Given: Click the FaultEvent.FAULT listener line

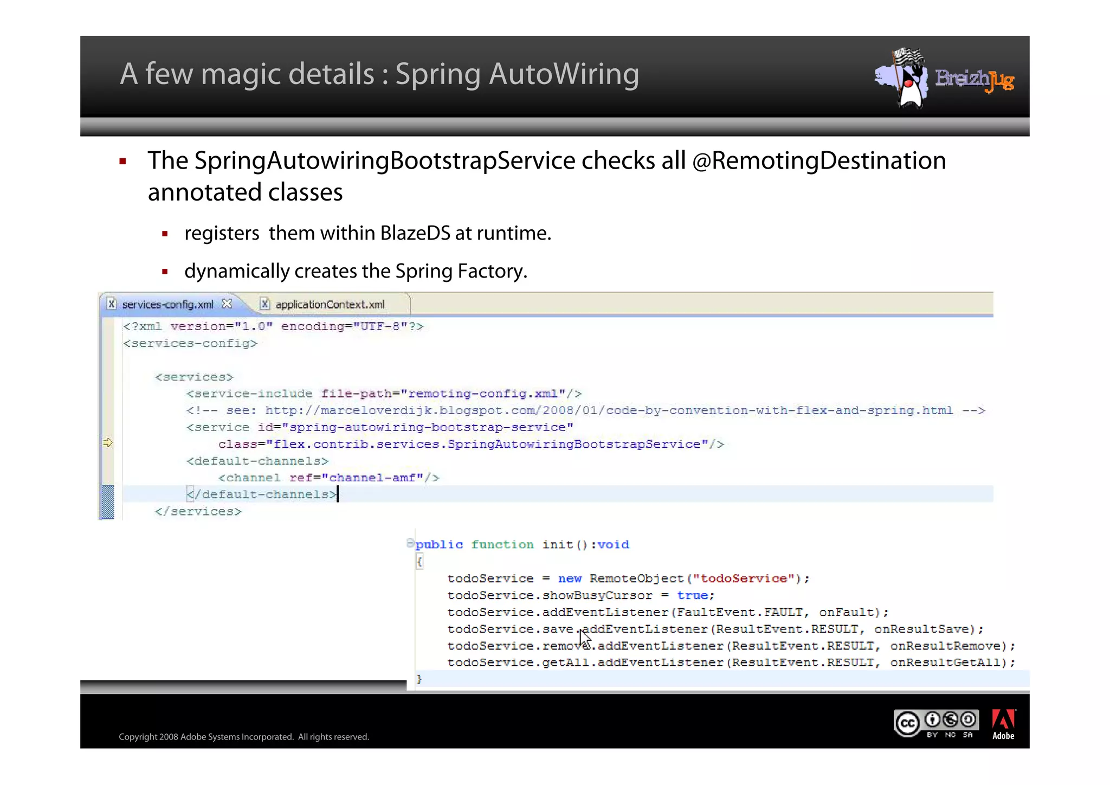Looking at the screenshot, I should point(668,612).
